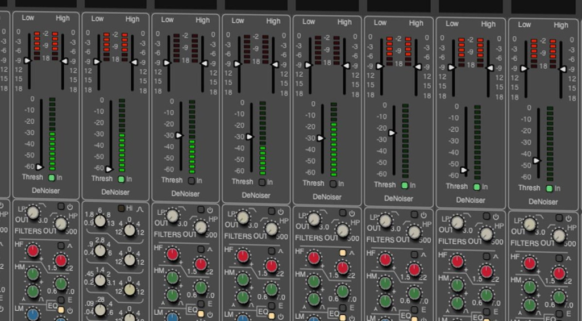Click the 1.4 frequency knob on the second strip
The image size is (582, 321).
pos(100,280)
